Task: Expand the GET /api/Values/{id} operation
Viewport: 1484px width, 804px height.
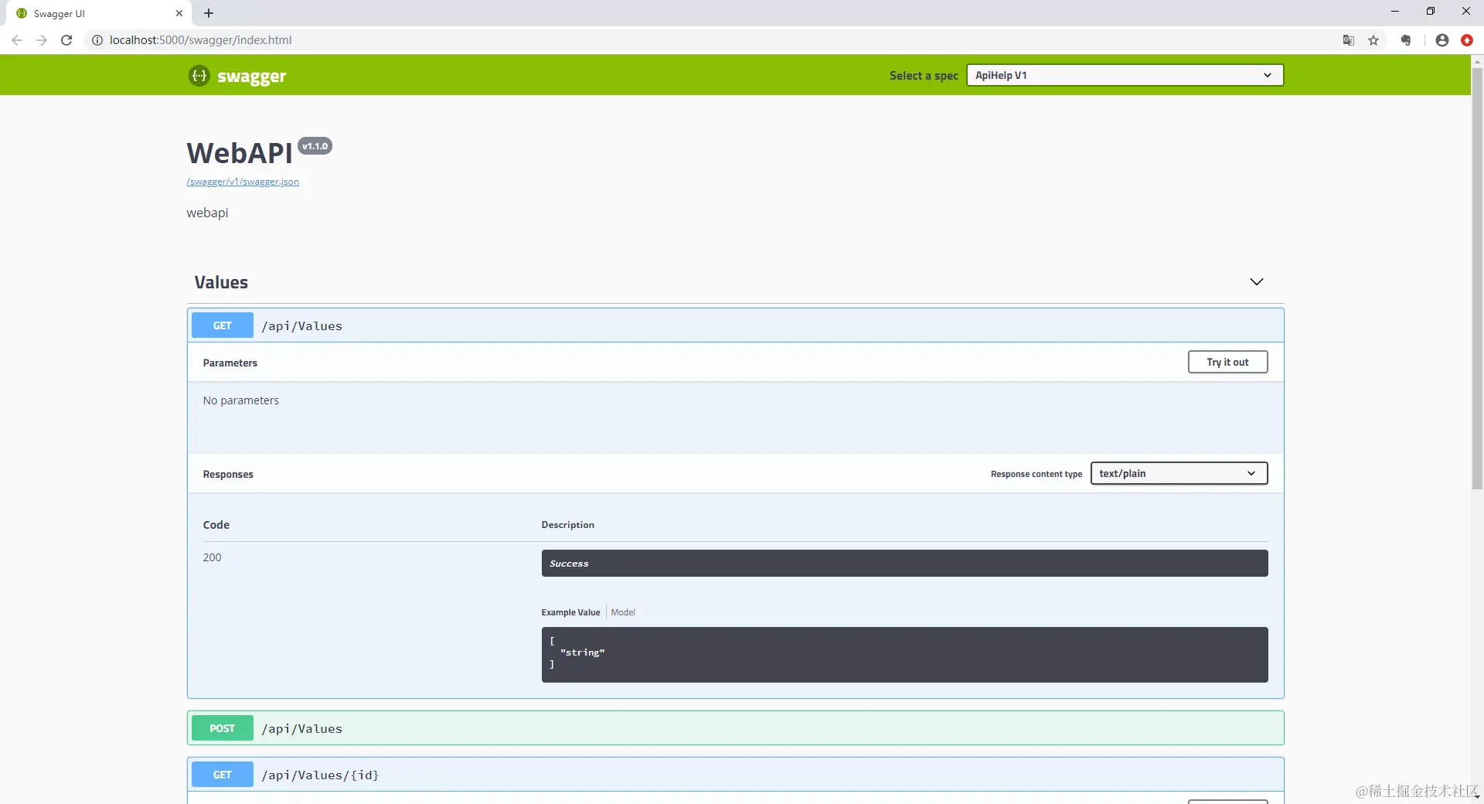Action: tap(735, 775)
